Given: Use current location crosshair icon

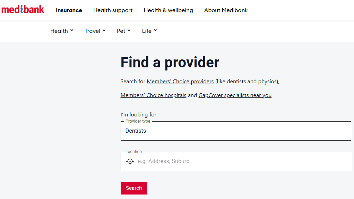Looking at the screenshot, I should tap(130, 161).
